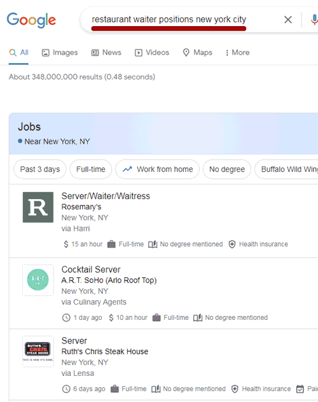Click the Maps tab pin icon
The width and height of the screenshot is (318, 402).
(186, 53)
